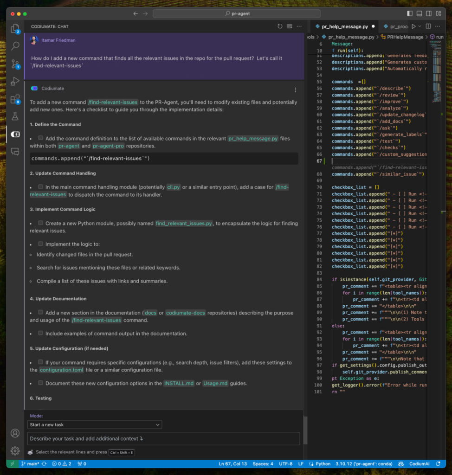This screenshot has height=475, width=452.
Task: Toggle the bottom panel layout icon
Action: pos(419,13)
